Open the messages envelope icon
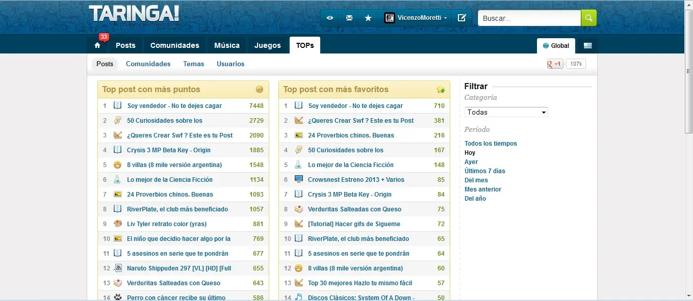This screenshot has height=301, width=693. coord(349,18)
